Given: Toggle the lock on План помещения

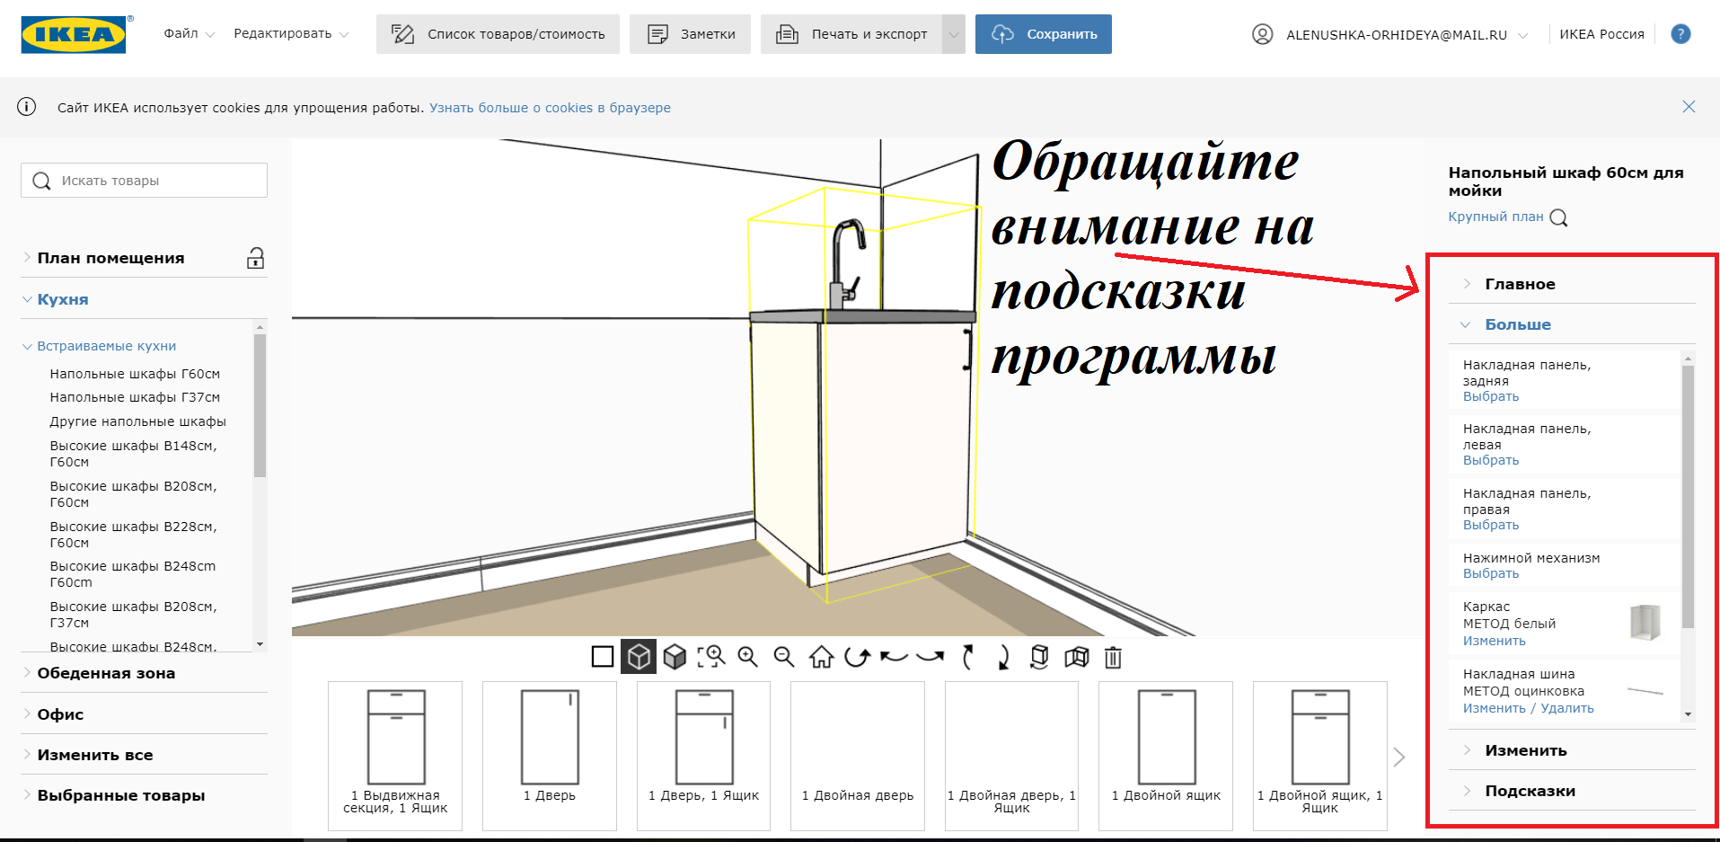Looking at the screenshot, I should click(255, 259).
